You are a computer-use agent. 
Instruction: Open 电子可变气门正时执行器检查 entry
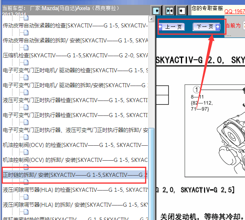tap(75, 115)
